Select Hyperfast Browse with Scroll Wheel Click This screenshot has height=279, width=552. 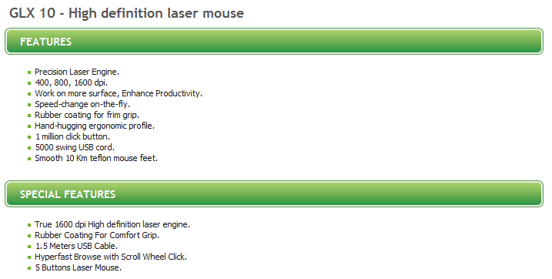click(x=111, y=257)
